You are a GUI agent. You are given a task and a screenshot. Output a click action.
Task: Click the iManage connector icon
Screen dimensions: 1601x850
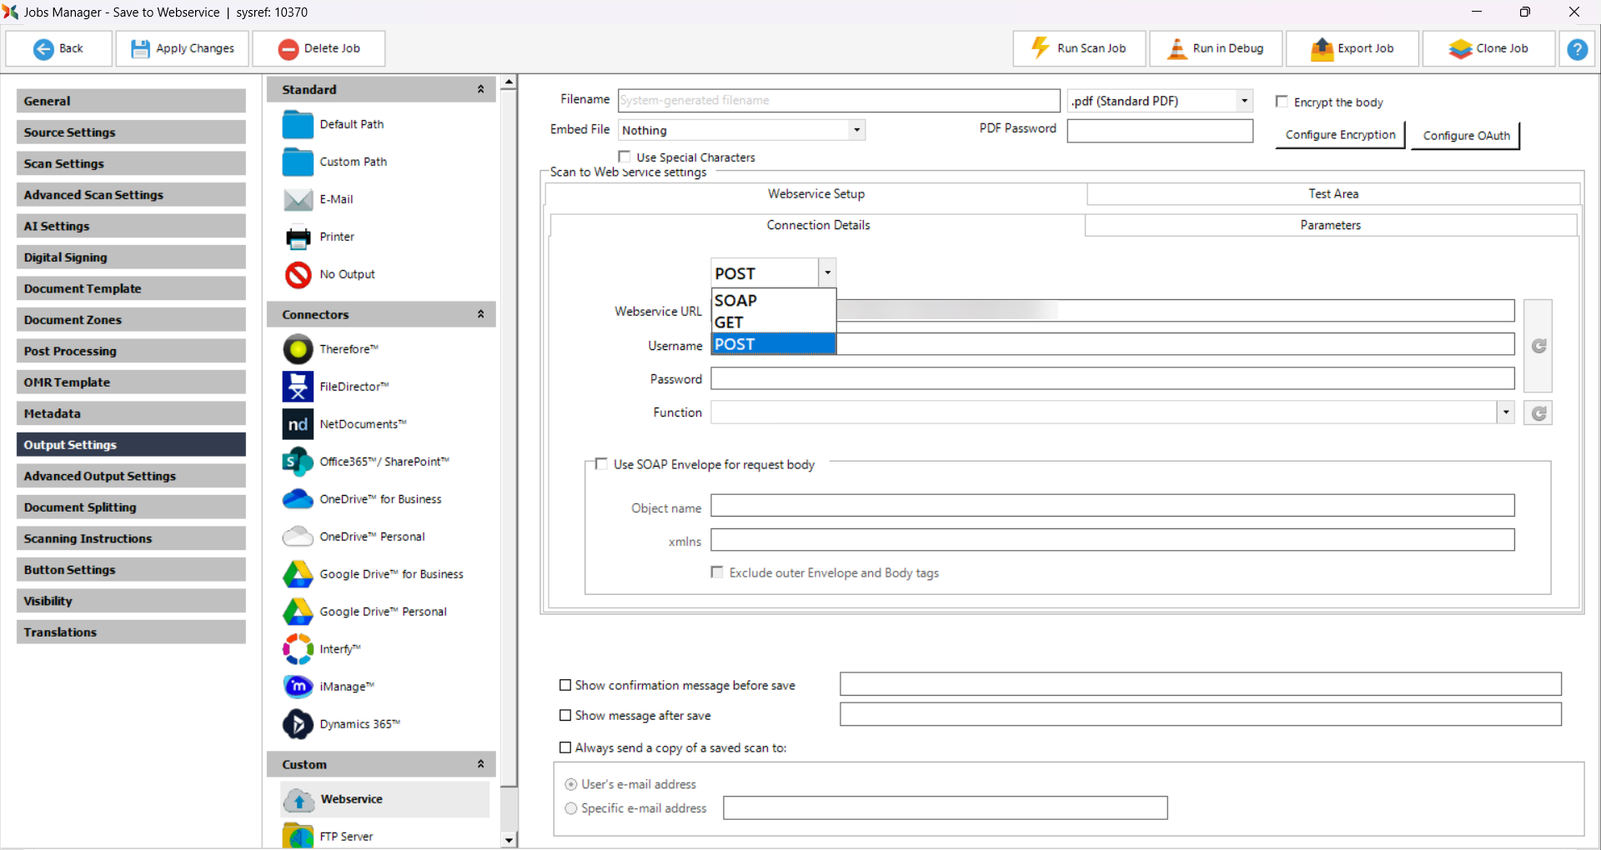click(298, 687)
